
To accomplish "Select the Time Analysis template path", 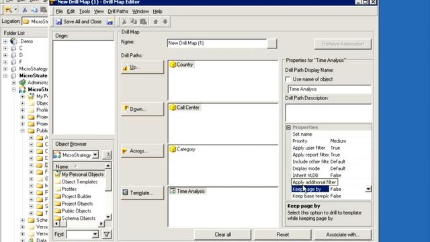I will coord(187,191).
